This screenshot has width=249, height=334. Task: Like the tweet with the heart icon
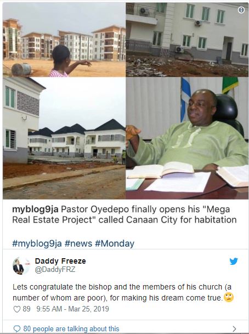(x=17, y=309)
